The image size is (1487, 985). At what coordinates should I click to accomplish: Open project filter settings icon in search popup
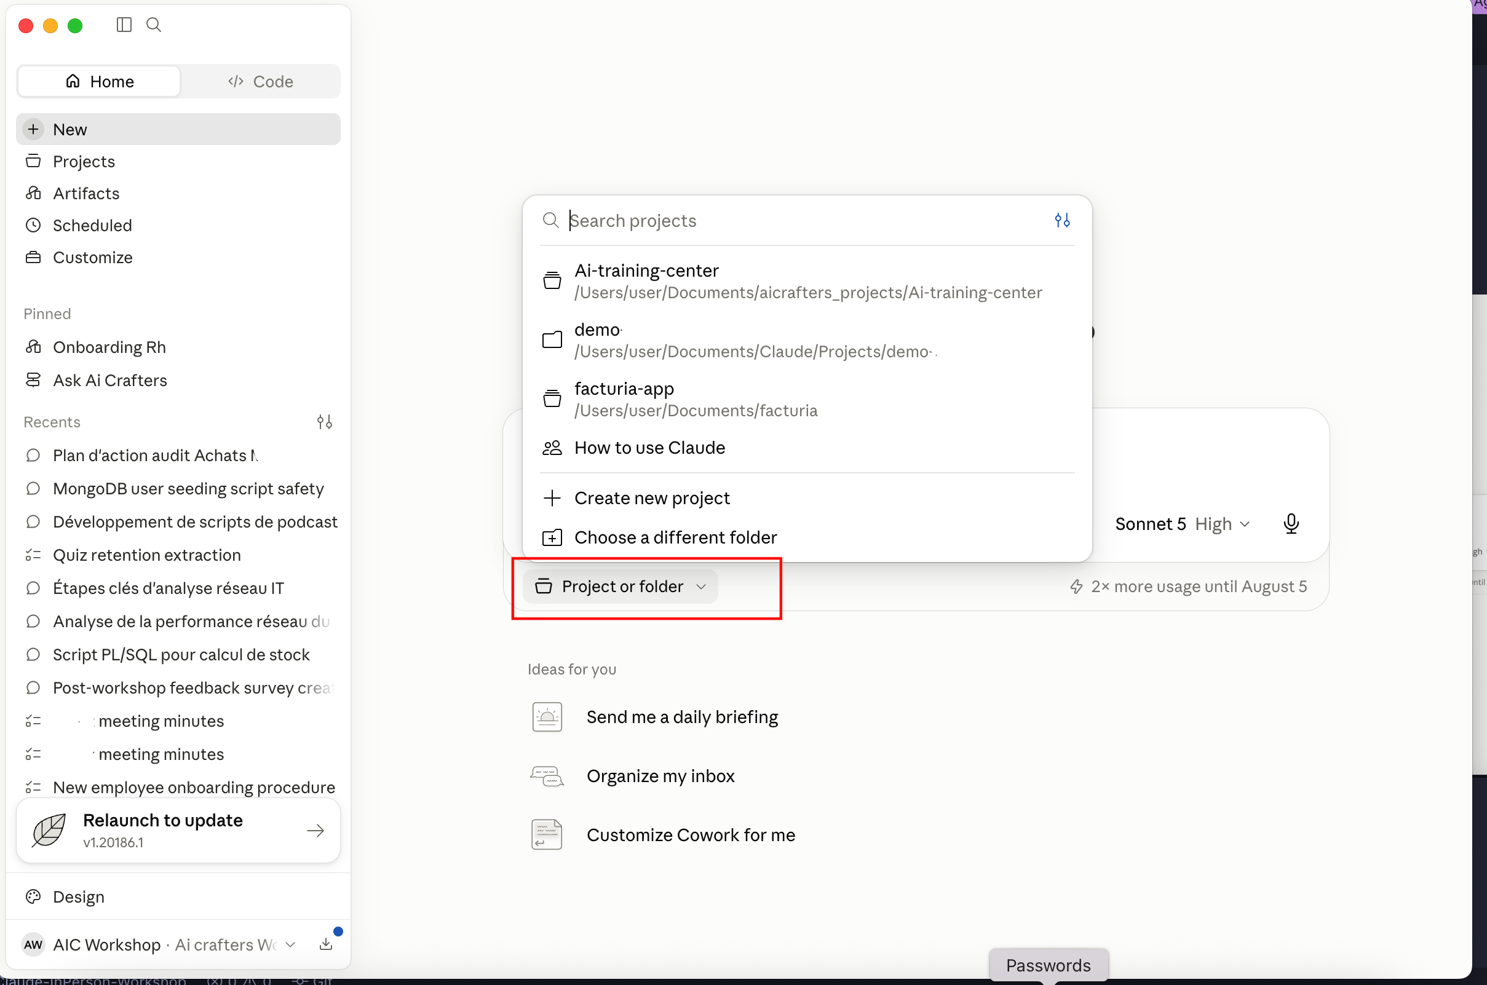tap(1061, 221)
